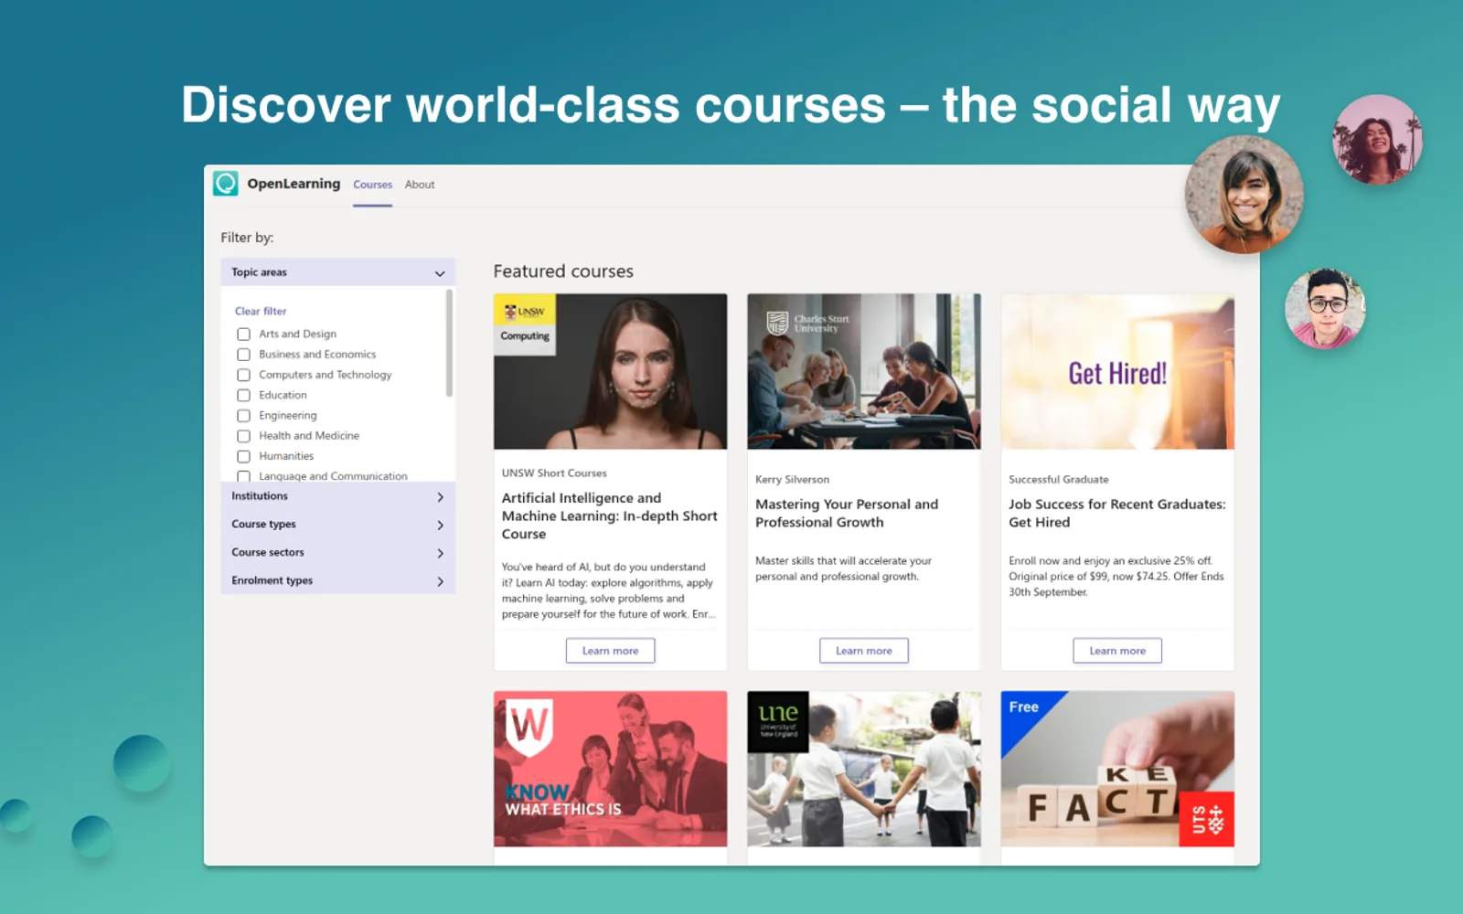
Task: Click the Successful Graduate text
Action: pos(1058,479)
